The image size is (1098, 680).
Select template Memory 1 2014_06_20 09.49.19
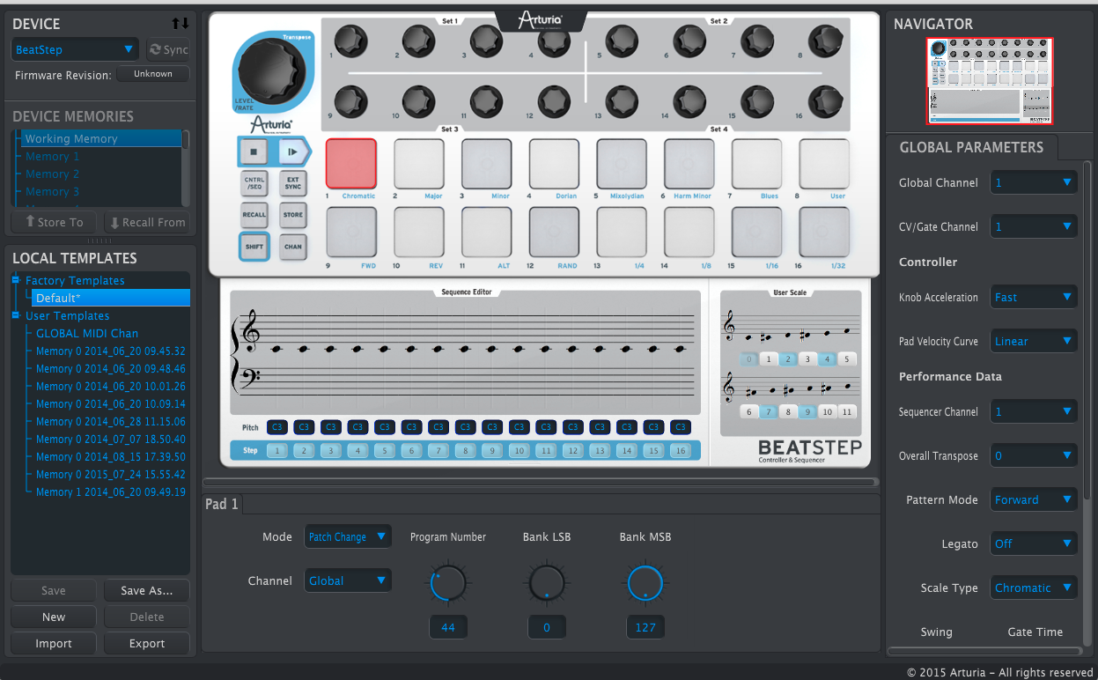point(111,492)
